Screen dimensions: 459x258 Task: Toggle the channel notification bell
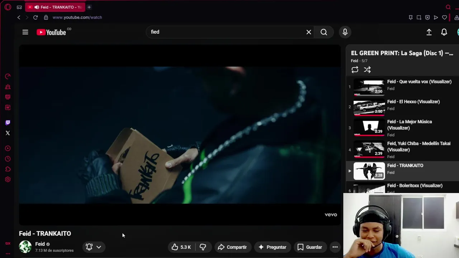[89, 247]
